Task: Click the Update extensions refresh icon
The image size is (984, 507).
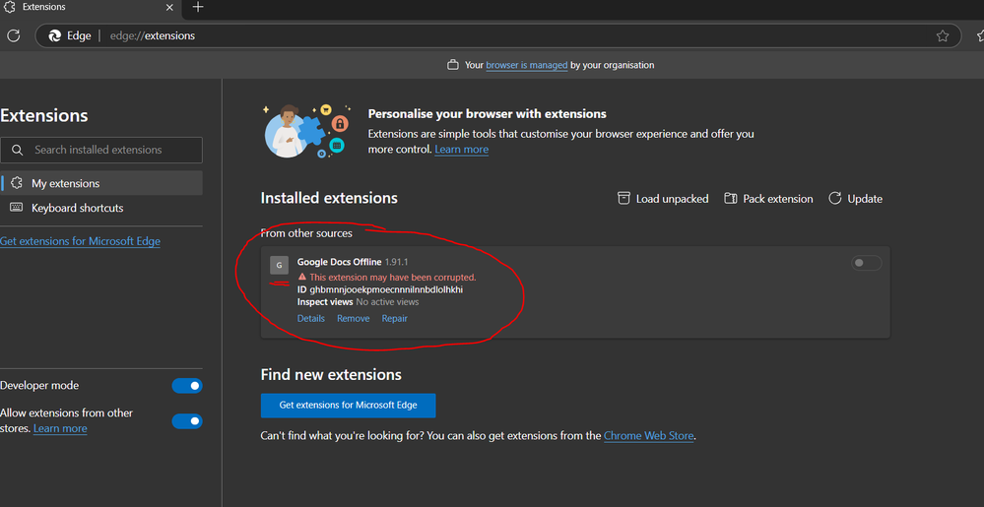Action: click(834, 198)
